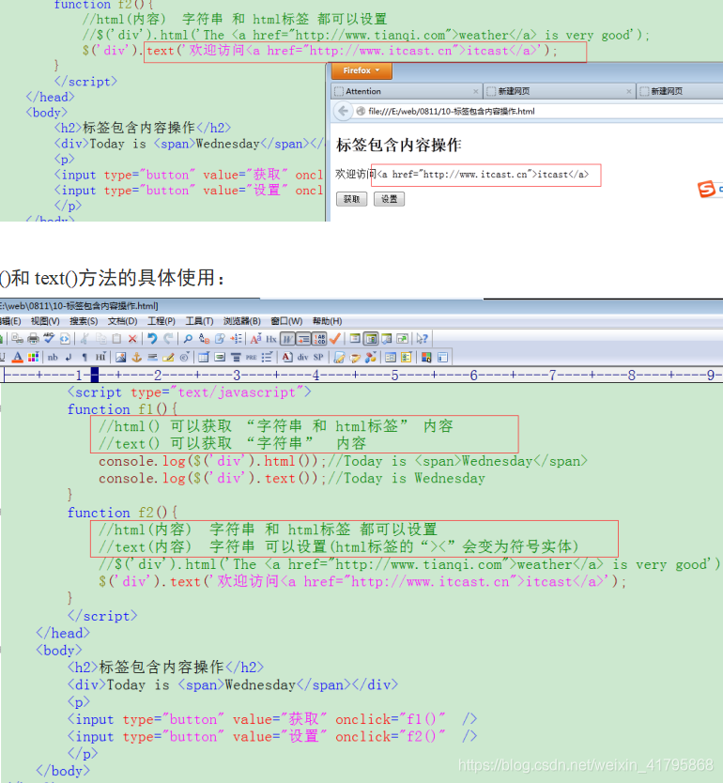Click the center align icon

[x=237, y=357]
